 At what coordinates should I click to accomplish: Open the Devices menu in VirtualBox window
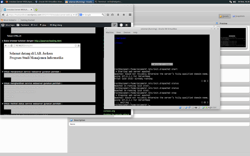coord(127,32)
